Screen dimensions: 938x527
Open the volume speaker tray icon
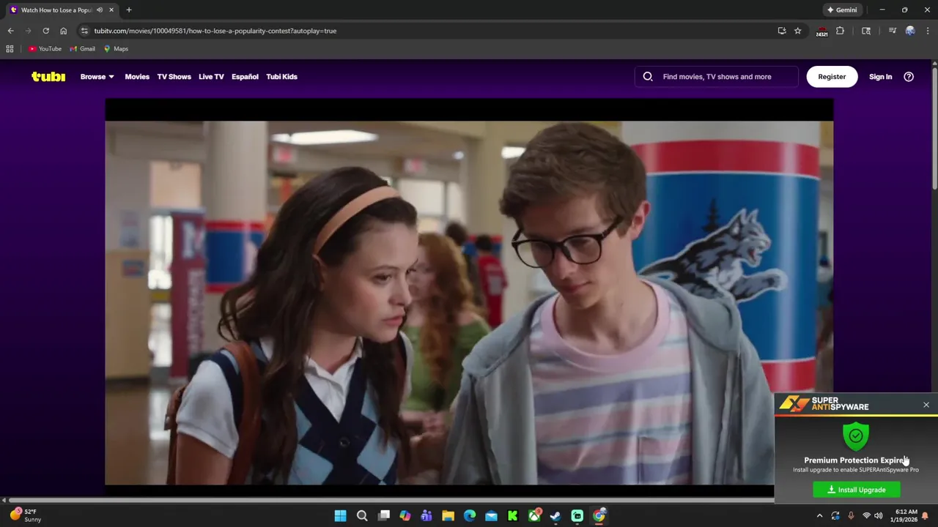pyautogui.click(x=879, y=516)
